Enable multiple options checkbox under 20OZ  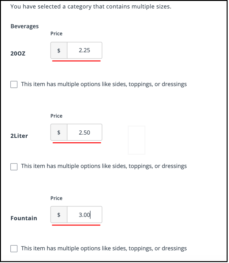(x=14, y=84)
